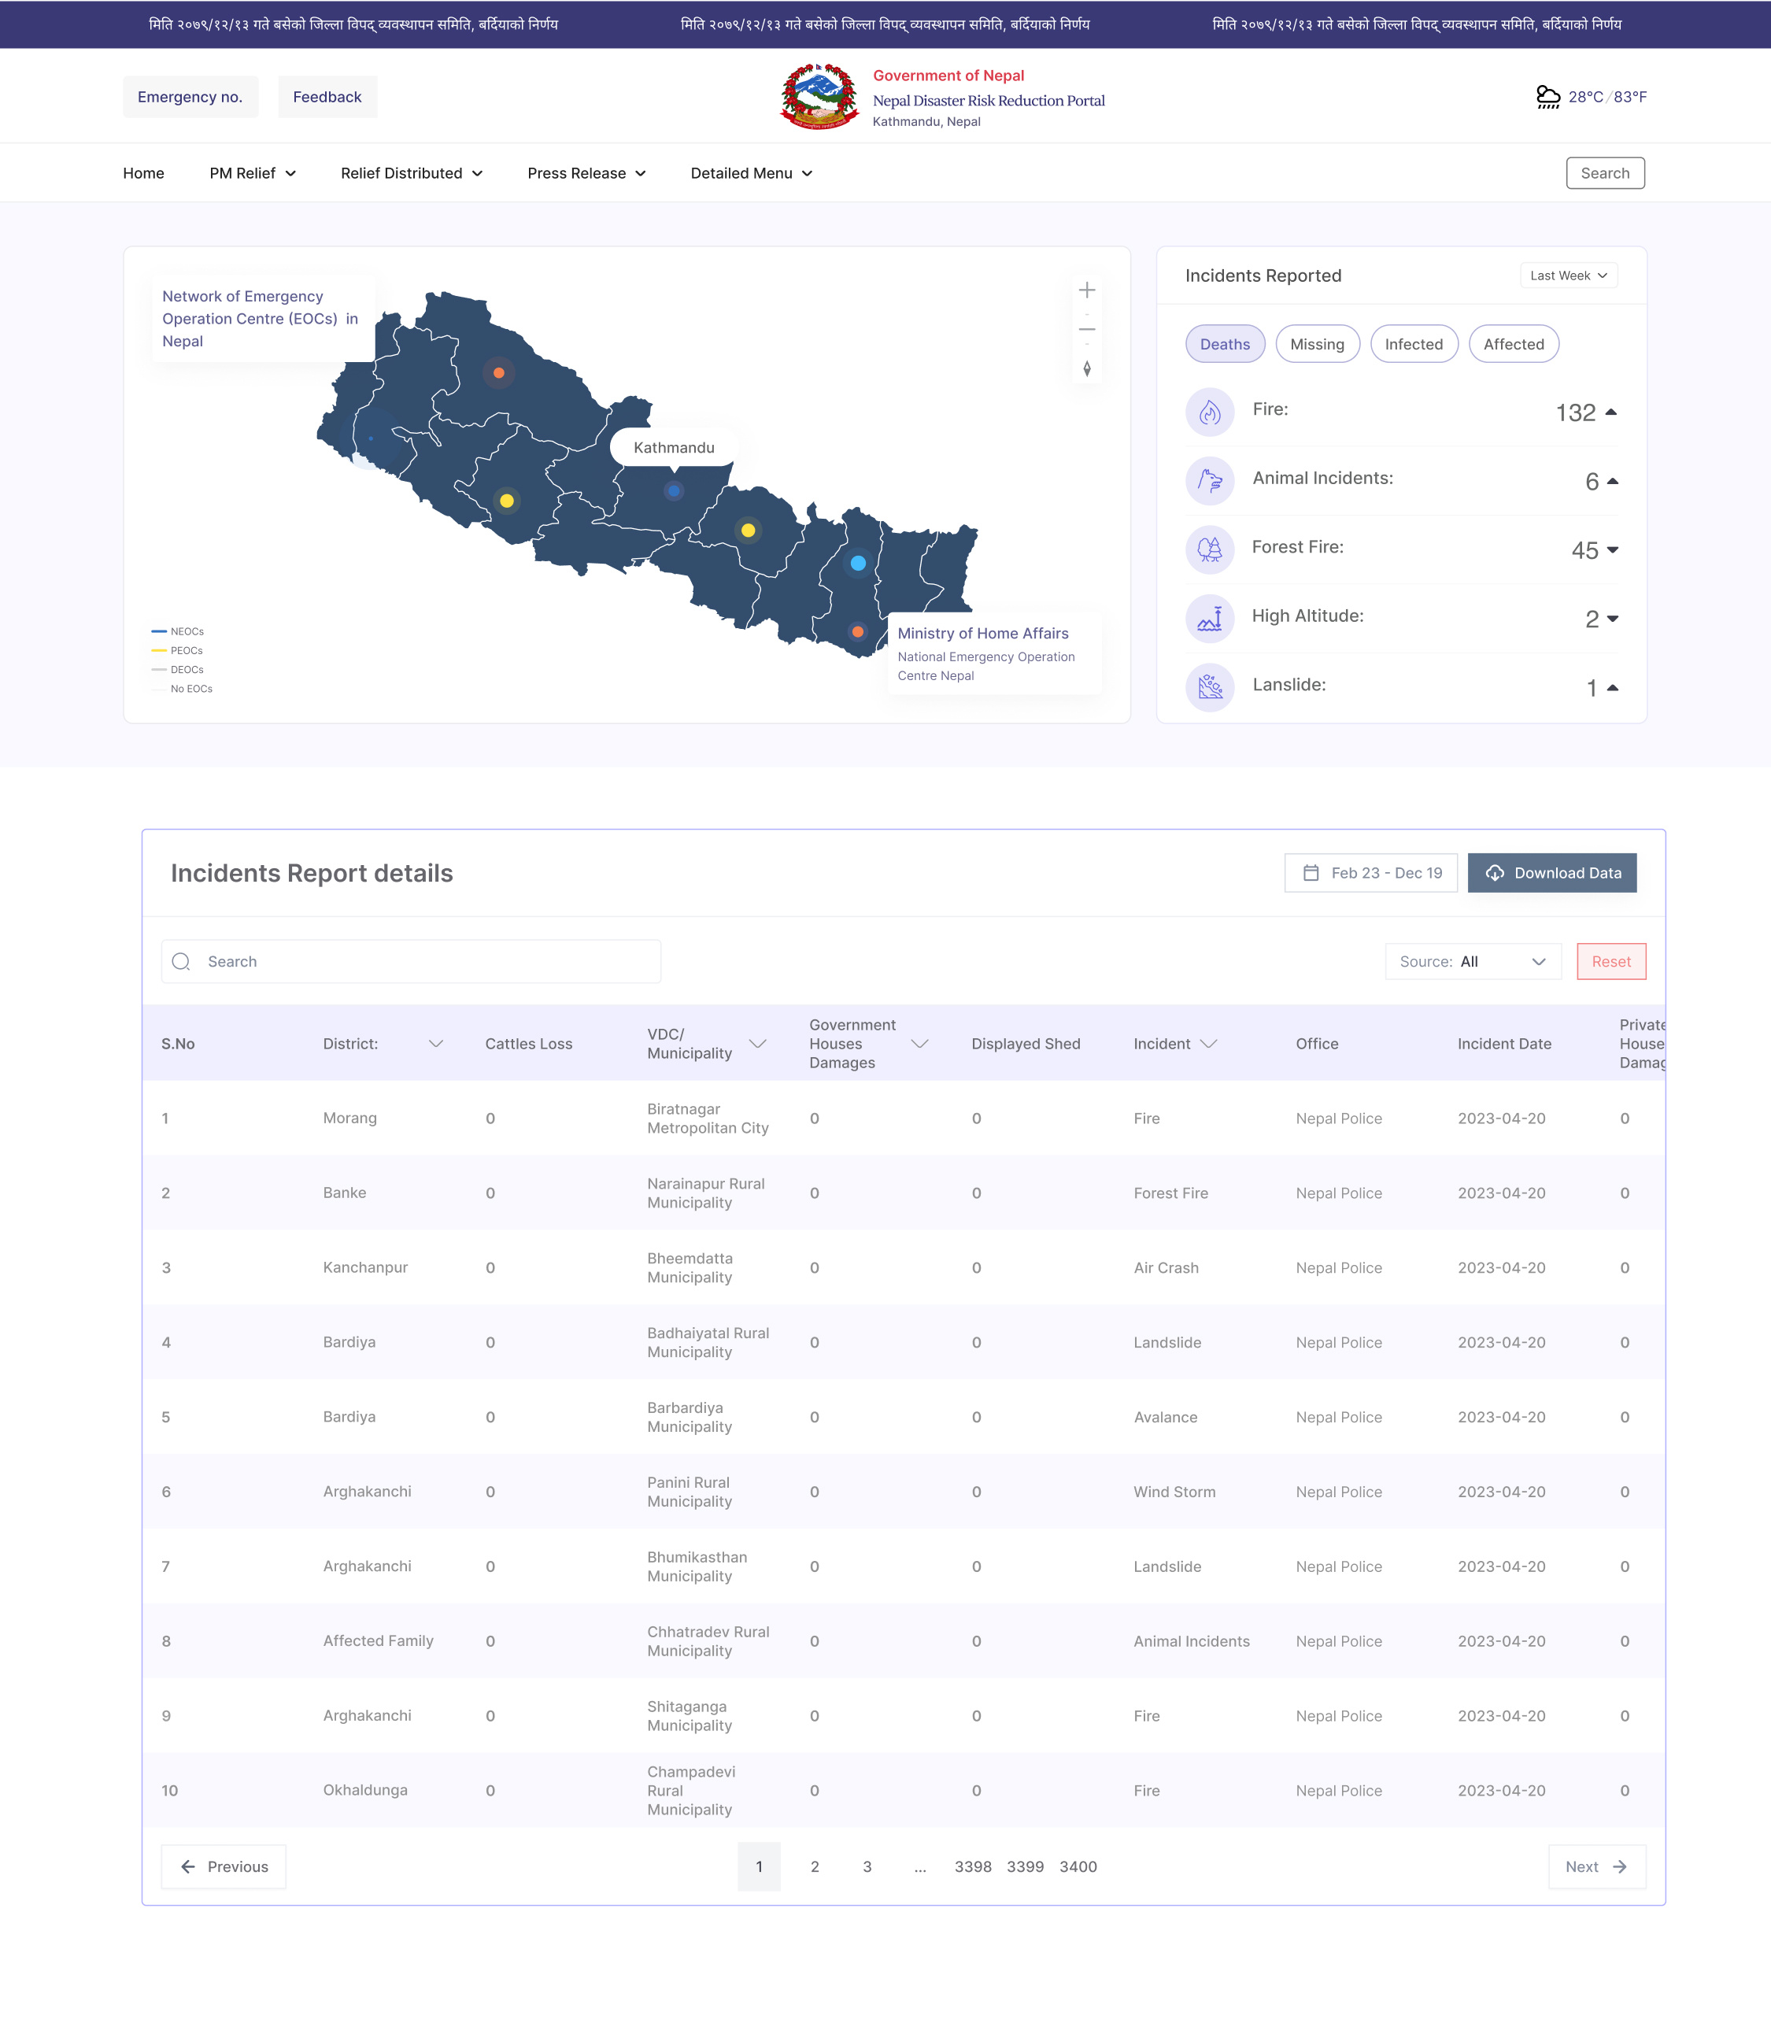
Task: Collapse the Fire incident count expander
Action: (x=1613, y=412)
